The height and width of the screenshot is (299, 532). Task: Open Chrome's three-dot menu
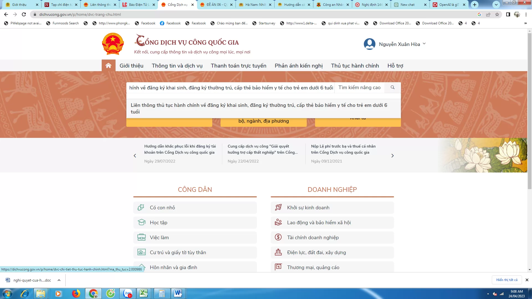click(x=526, y=14)
